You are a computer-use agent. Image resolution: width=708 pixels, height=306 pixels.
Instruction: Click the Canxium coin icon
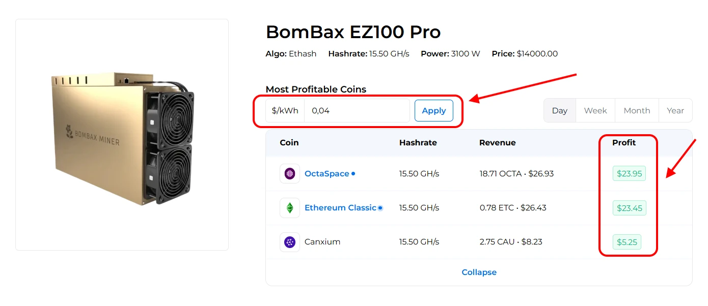point(290,242)
